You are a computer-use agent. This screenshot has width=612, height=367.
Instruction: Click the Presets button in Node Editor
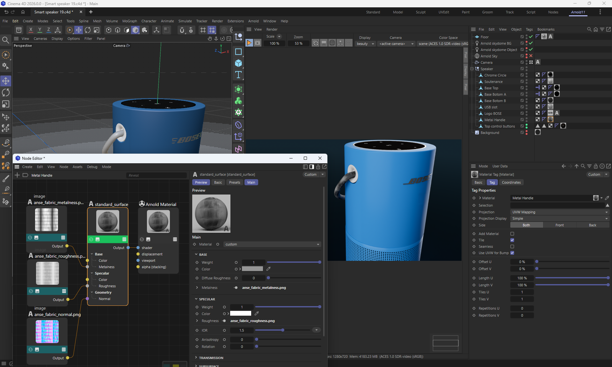point(235,182)
